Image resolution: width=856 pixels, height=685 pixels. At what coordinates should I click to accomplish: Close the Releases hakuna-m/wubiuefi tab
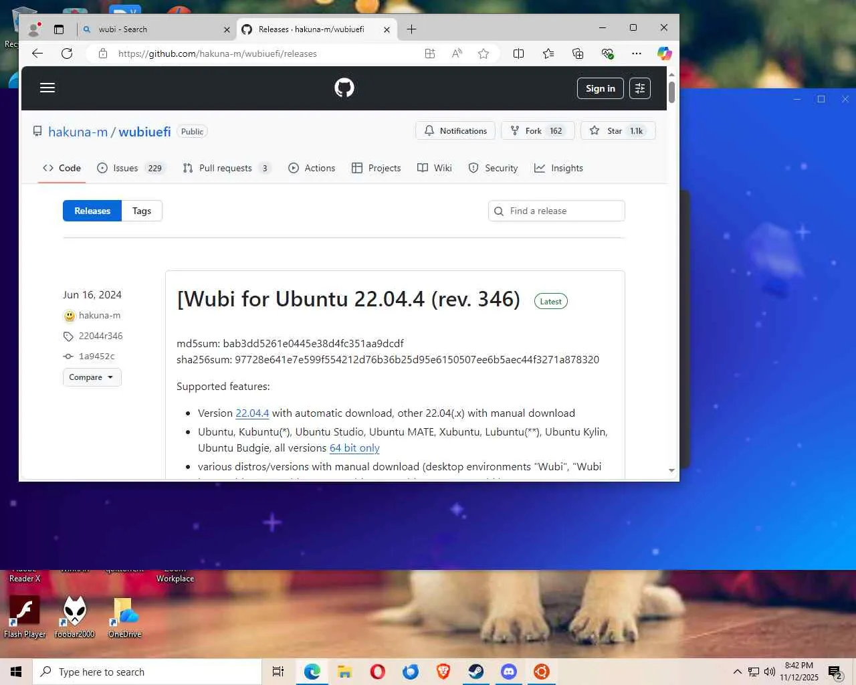[x=387, y=29]
